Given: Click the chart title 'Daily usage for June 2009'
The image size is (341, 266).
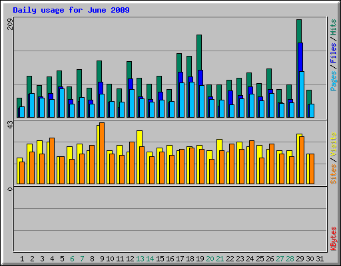Looking at the screenshot, I should (x=71, y=10).
